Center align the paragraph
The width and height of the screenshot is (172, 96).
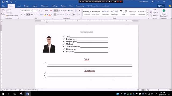(58, 14)
